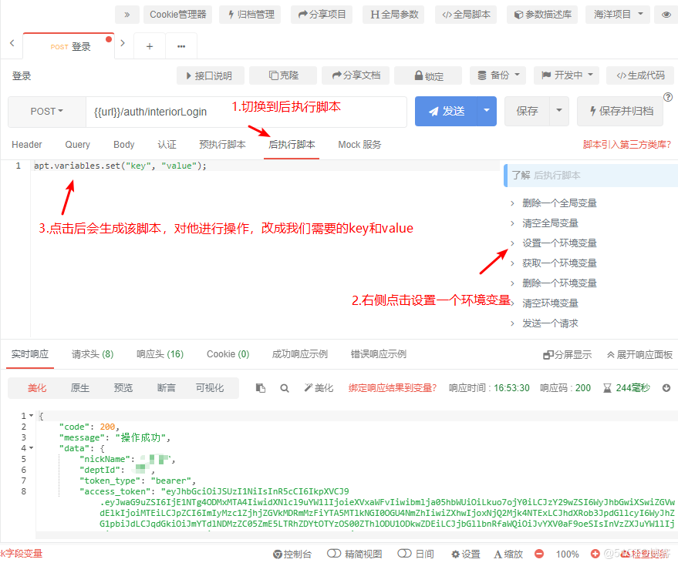Switch to the Query tab
The width and height of the screenshot is (678, 566).
click(77, 145)
